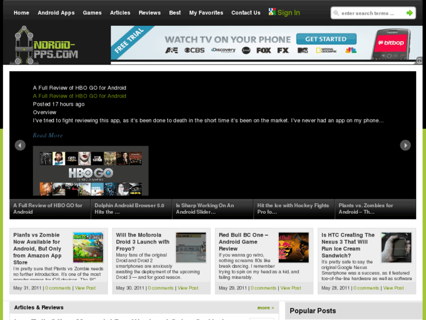Open the Android Apps menu

(56, 13)
